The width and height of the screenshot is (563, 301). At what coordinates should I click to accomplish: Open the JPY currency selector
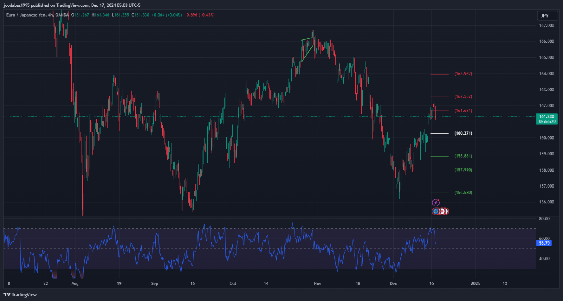(x=544, y=15)
